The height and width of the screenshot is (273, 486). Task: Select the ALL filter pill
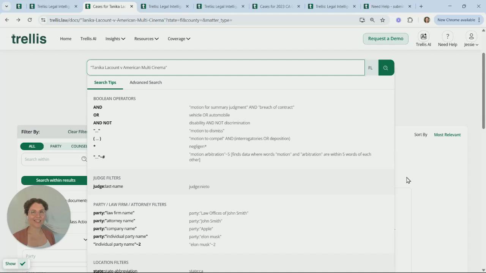[x=32, y=146]
